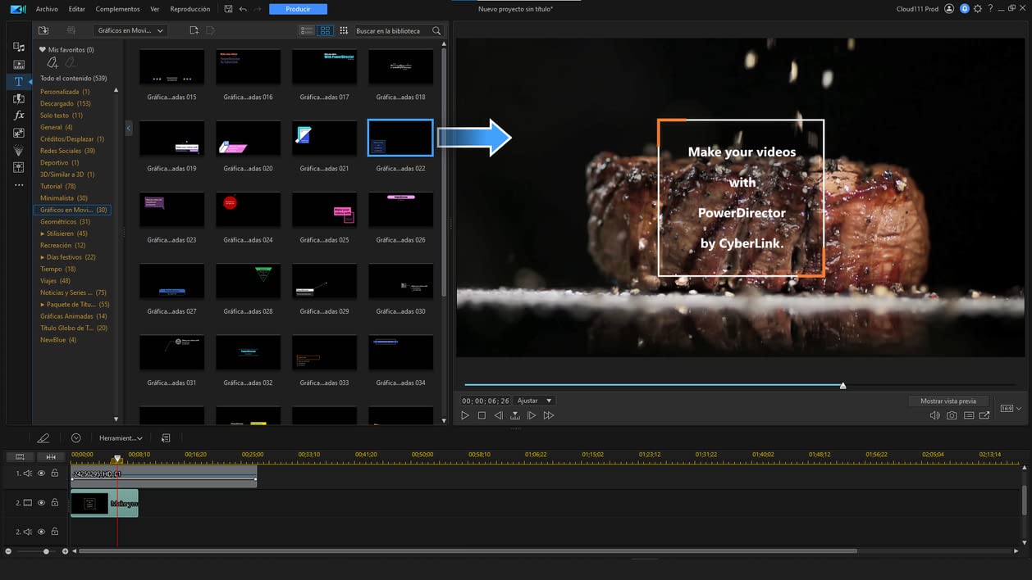Toggle fit timeline to window button

pos(51,456)
